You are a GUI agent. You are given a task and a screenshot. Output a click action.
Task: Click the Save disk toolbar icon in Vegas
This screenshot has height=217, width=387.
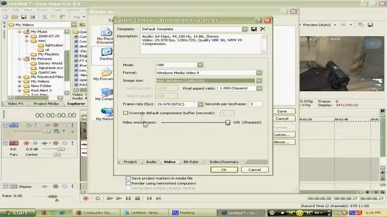24,17
